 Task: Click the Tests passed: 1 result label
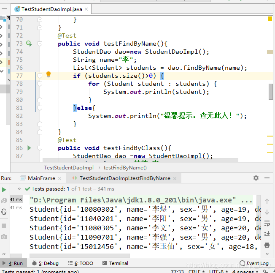pyautogui.click(x=50, y=189)
